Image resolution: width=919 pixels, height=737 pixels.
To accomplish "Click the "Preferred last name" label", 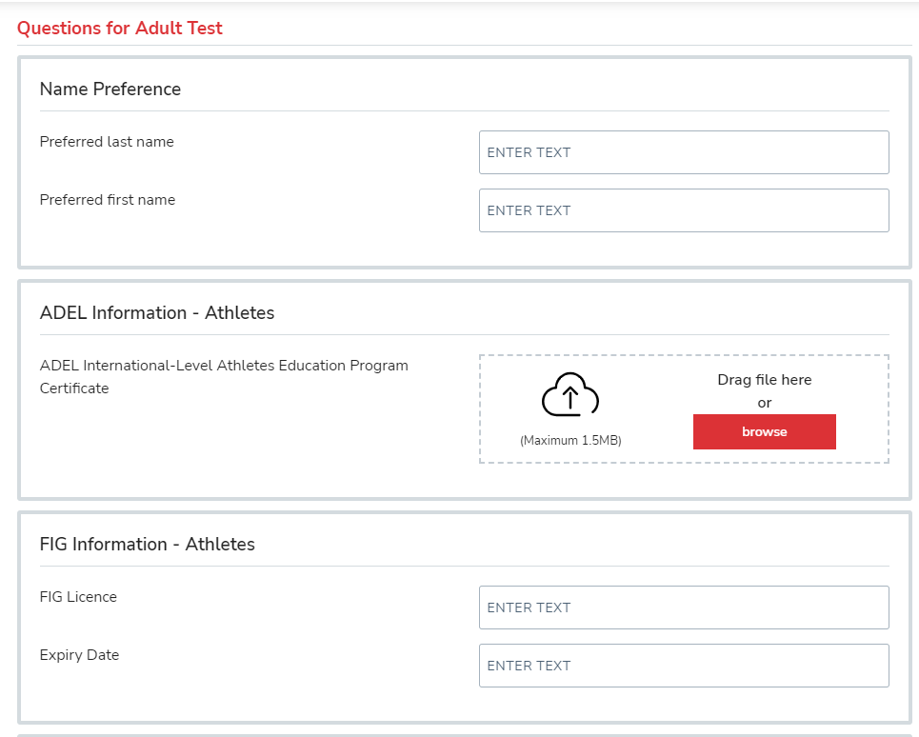I will (x=107, y=142).
